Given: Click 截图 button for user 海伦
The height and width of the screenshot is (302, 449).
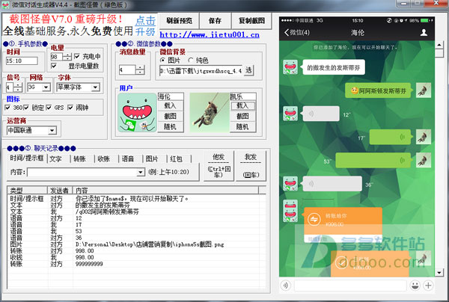Looking at the screenshot, I should [171, 116].
